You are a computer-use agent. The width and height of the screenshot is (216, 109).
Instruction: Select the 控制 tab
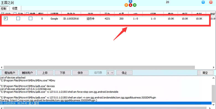point(4,9)
